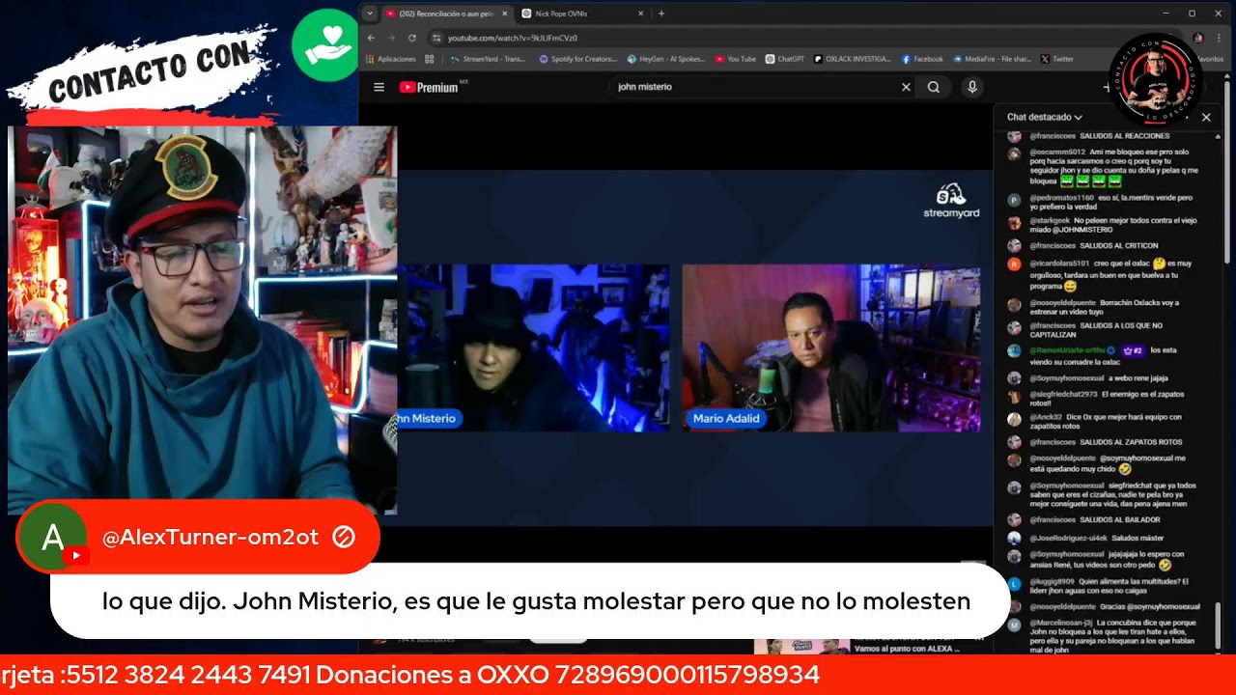Open the OXLACK INVESTIGA bookmark

853,59
